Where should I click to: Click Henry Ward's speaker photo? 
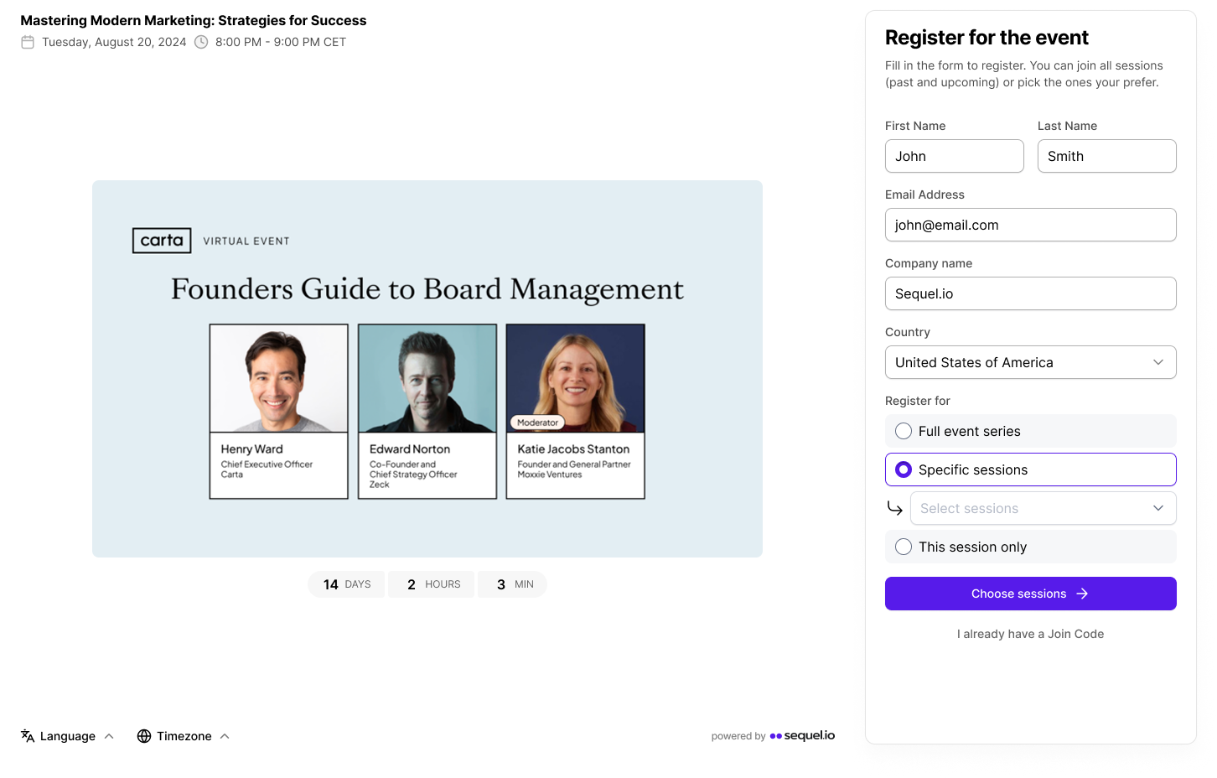(x=279, y=378)
